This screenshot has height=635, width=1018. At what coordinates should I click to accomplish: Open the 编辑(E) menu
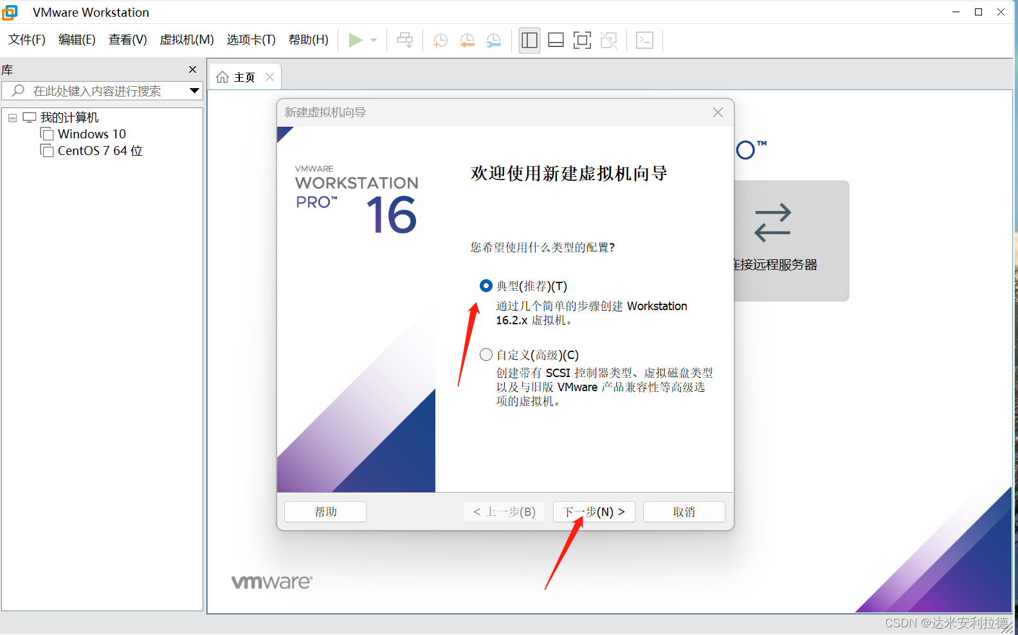[x=77, y=40]
